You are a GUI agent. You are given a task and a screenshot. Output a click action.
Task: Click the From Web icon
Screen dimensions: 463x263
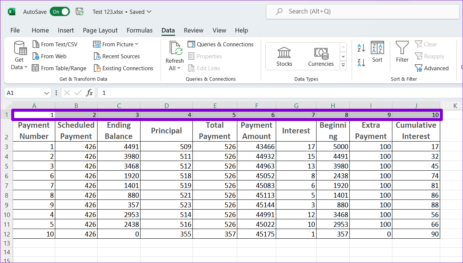(x=36, y=56)
